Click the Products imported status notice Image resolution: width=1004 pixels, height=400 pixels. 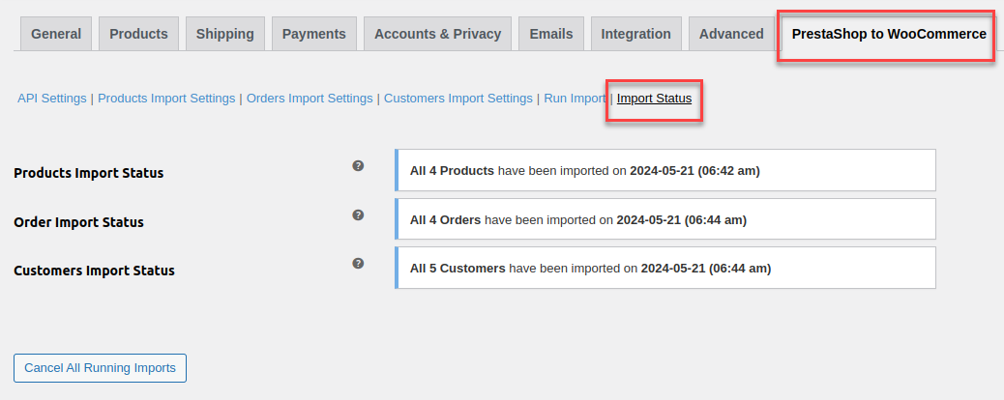(x=665, y=171)
